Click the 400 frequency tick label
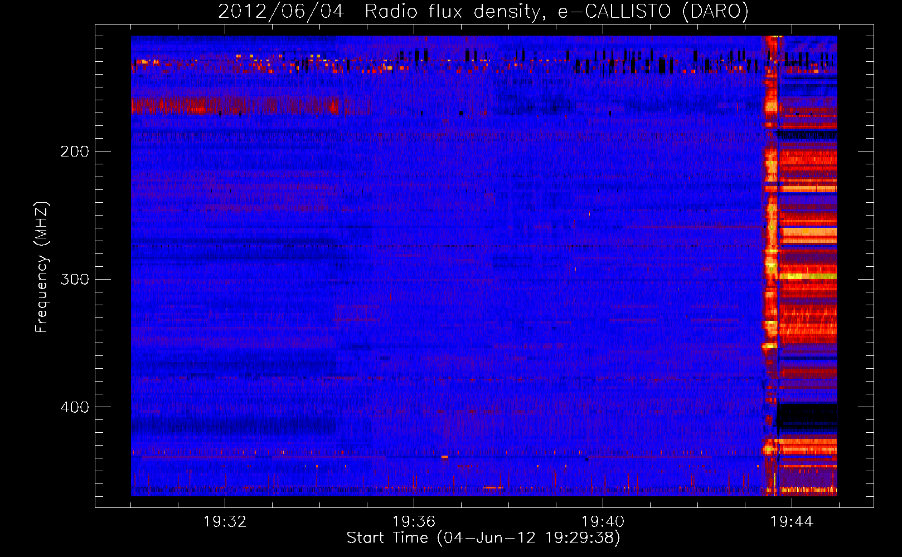This screenshot has height=557, width=902. [x=75, y=407]
